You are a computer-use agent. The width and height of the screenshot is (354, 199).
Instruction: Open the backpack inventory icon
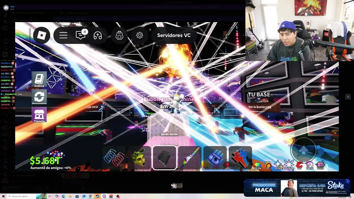119,35
